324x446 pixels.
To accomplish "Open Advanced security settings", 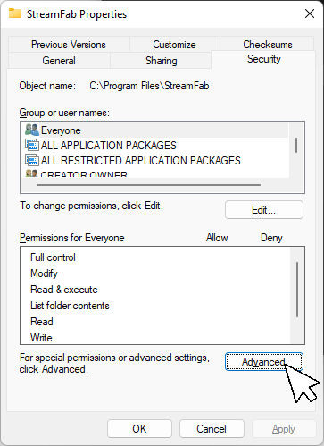I will pos(264,362).
